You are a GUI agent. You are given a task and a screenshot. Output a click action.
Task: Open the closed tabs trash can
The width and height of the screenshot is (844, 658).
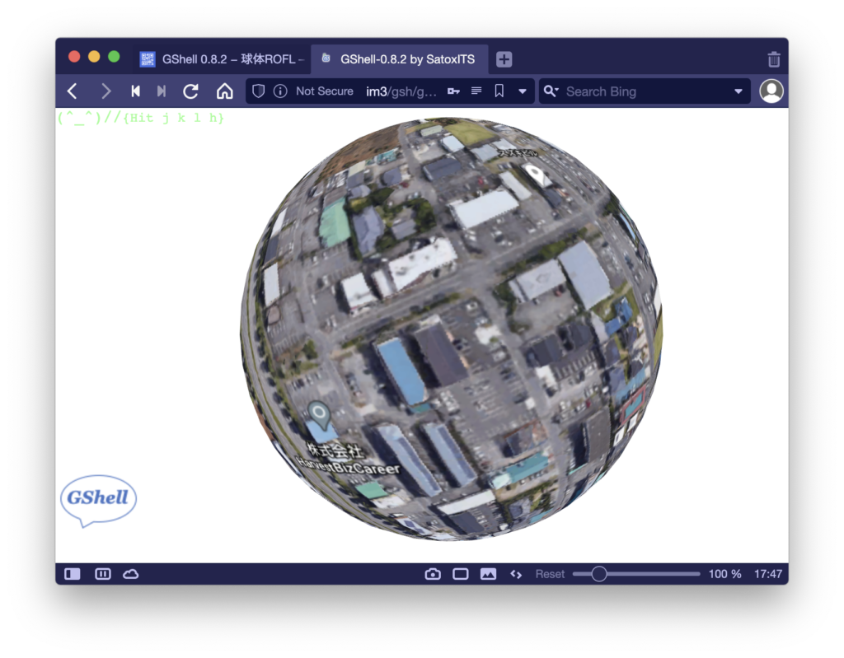point(773,59)
